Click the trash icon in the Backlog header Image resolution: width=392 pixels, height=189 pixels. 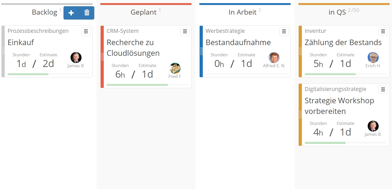[x=87, y=13]
